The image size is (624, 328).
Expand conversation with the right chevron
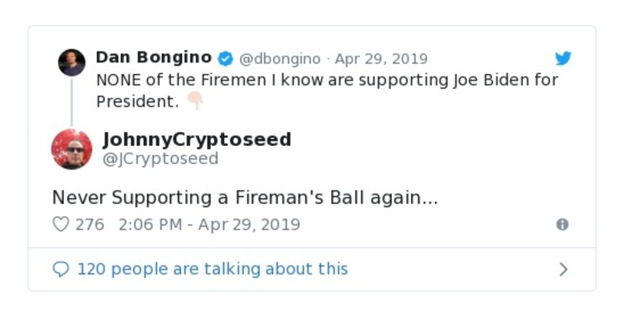tap(563, 269)
